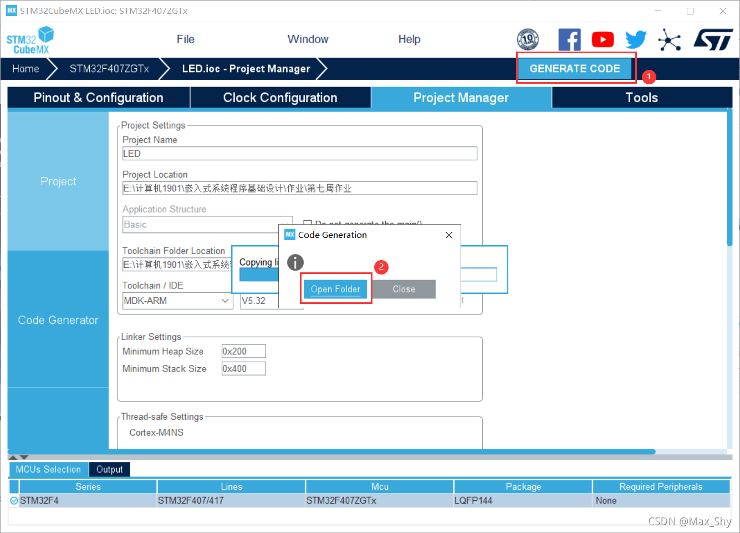The height and width of the screenshot is (533, 740).
Task: Click the MX icon in Code Generation title
Action: click(290, 235)
